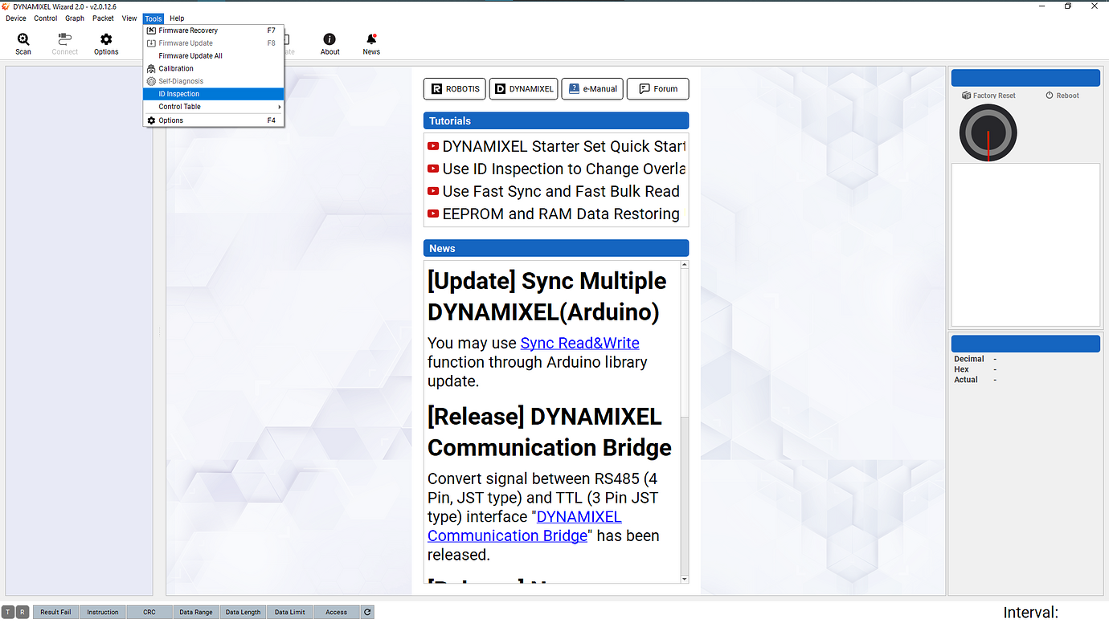Open the e-Manual page
Image resolution: width=1109 pixels, height=623 pixels.
(x=592, y=88)
